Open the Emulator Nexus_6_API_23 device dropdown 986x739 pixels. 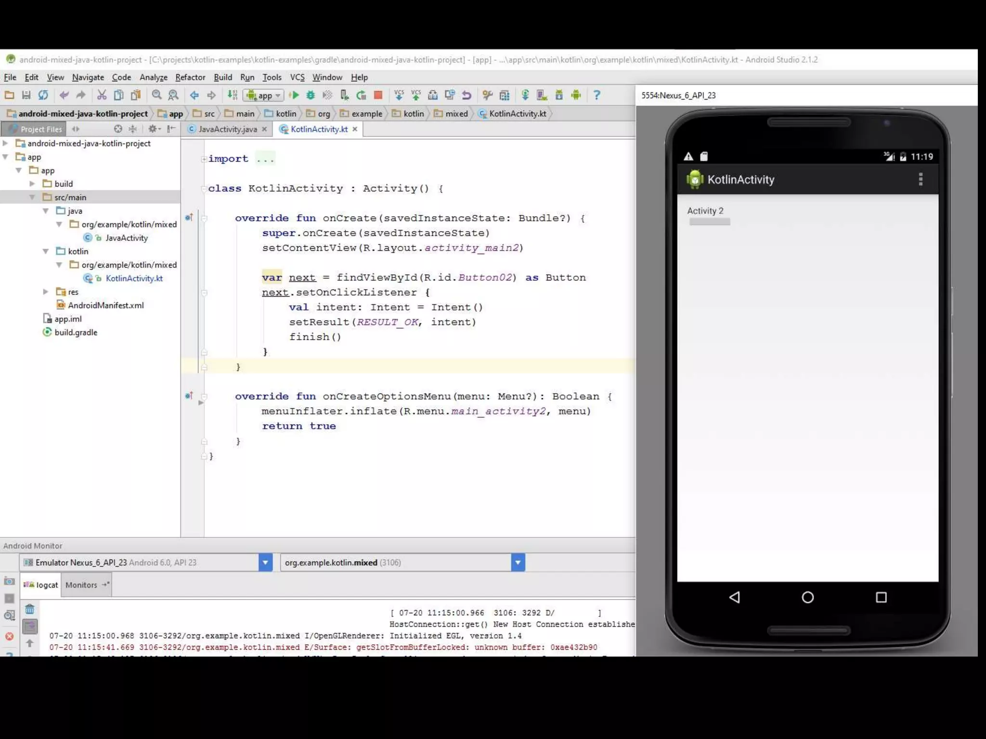click(x=265, y=562)
